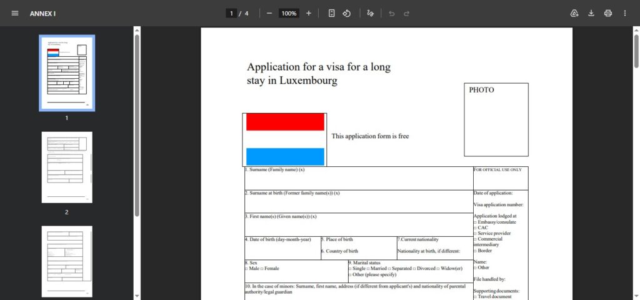This screenshot has height=300, width=640.
Task: Print the document using the printer icon
Action: [x=607, y=13]
